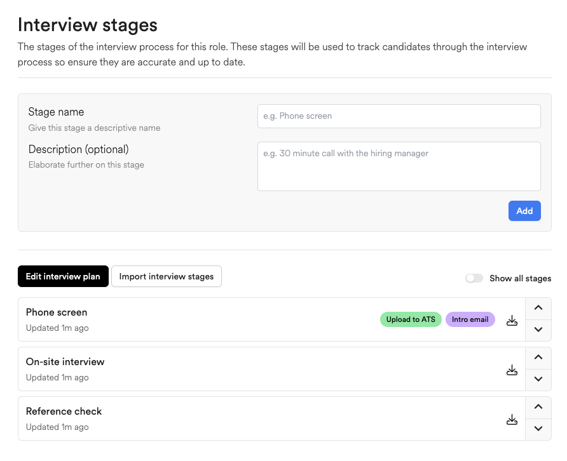The width and height of the screenshot is (567, 461).
Task: Move Reference check stage down
Action: [x=538, y=429]
